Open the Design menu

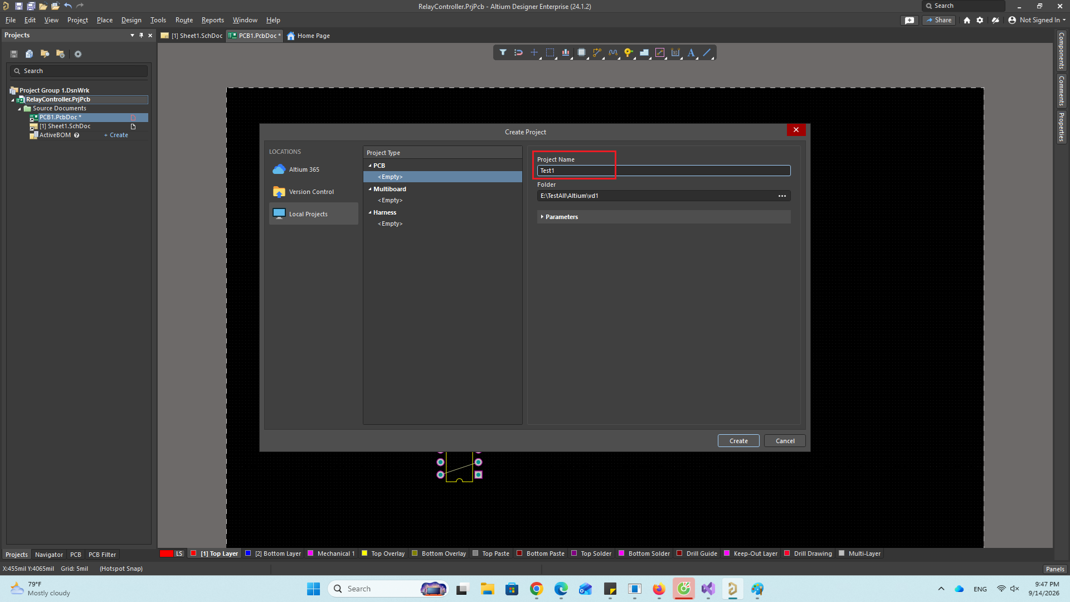(131, 20)
